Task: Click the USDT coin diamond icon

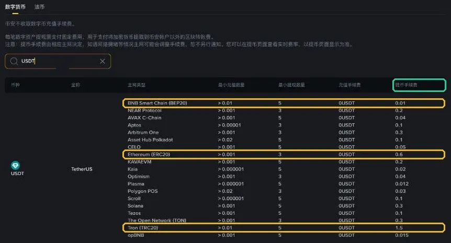Action: coord(15,165)
